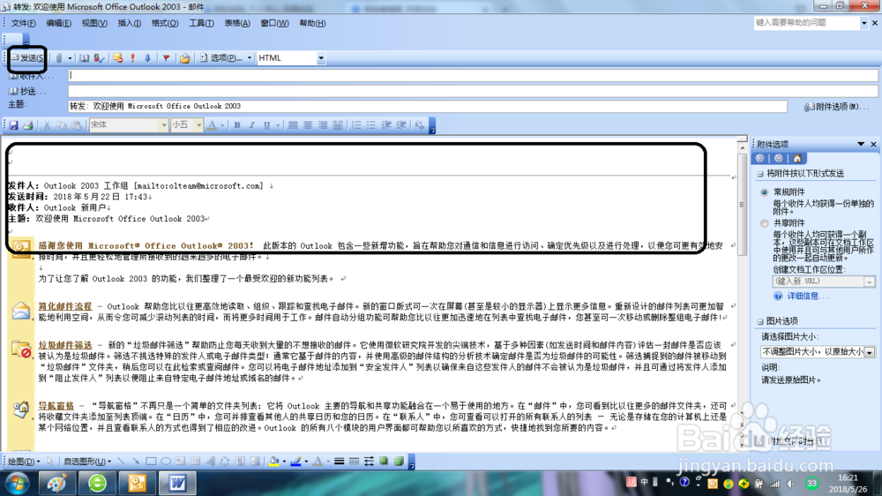Image resolution: width=882 pixels, height=496 pixels.
Task: Center align text
Action: point(308,125)
